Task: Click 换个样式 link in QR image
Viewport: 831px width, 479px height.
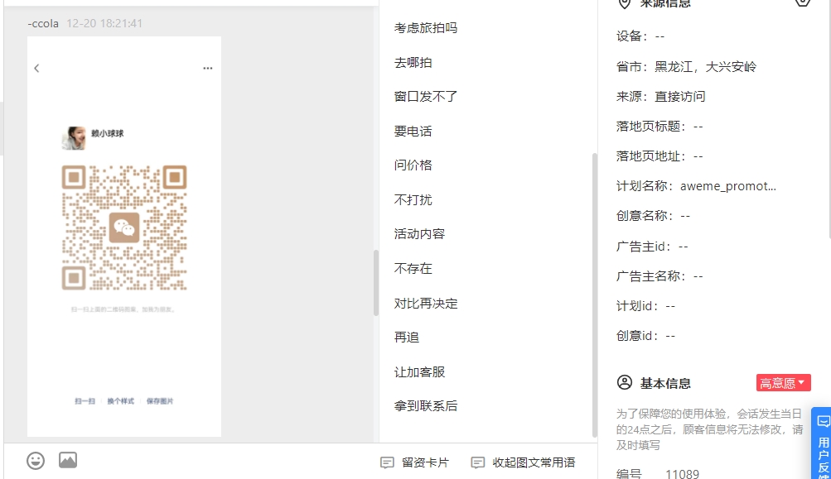Action: pyautogui.click(x=120, y=401)
